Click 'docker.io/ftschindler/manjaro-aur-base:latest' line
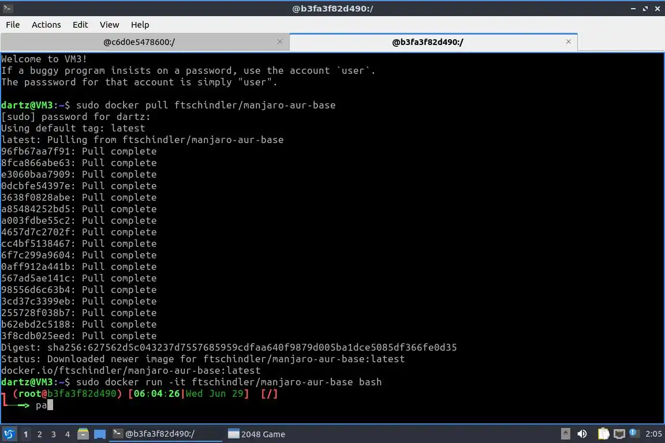This screenshot has height=443, width=665. 130,370
